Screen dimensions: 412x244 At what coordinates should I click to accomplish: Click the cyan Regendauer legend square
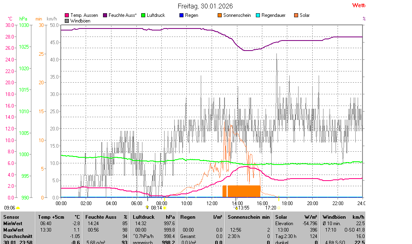pos(258,15)
